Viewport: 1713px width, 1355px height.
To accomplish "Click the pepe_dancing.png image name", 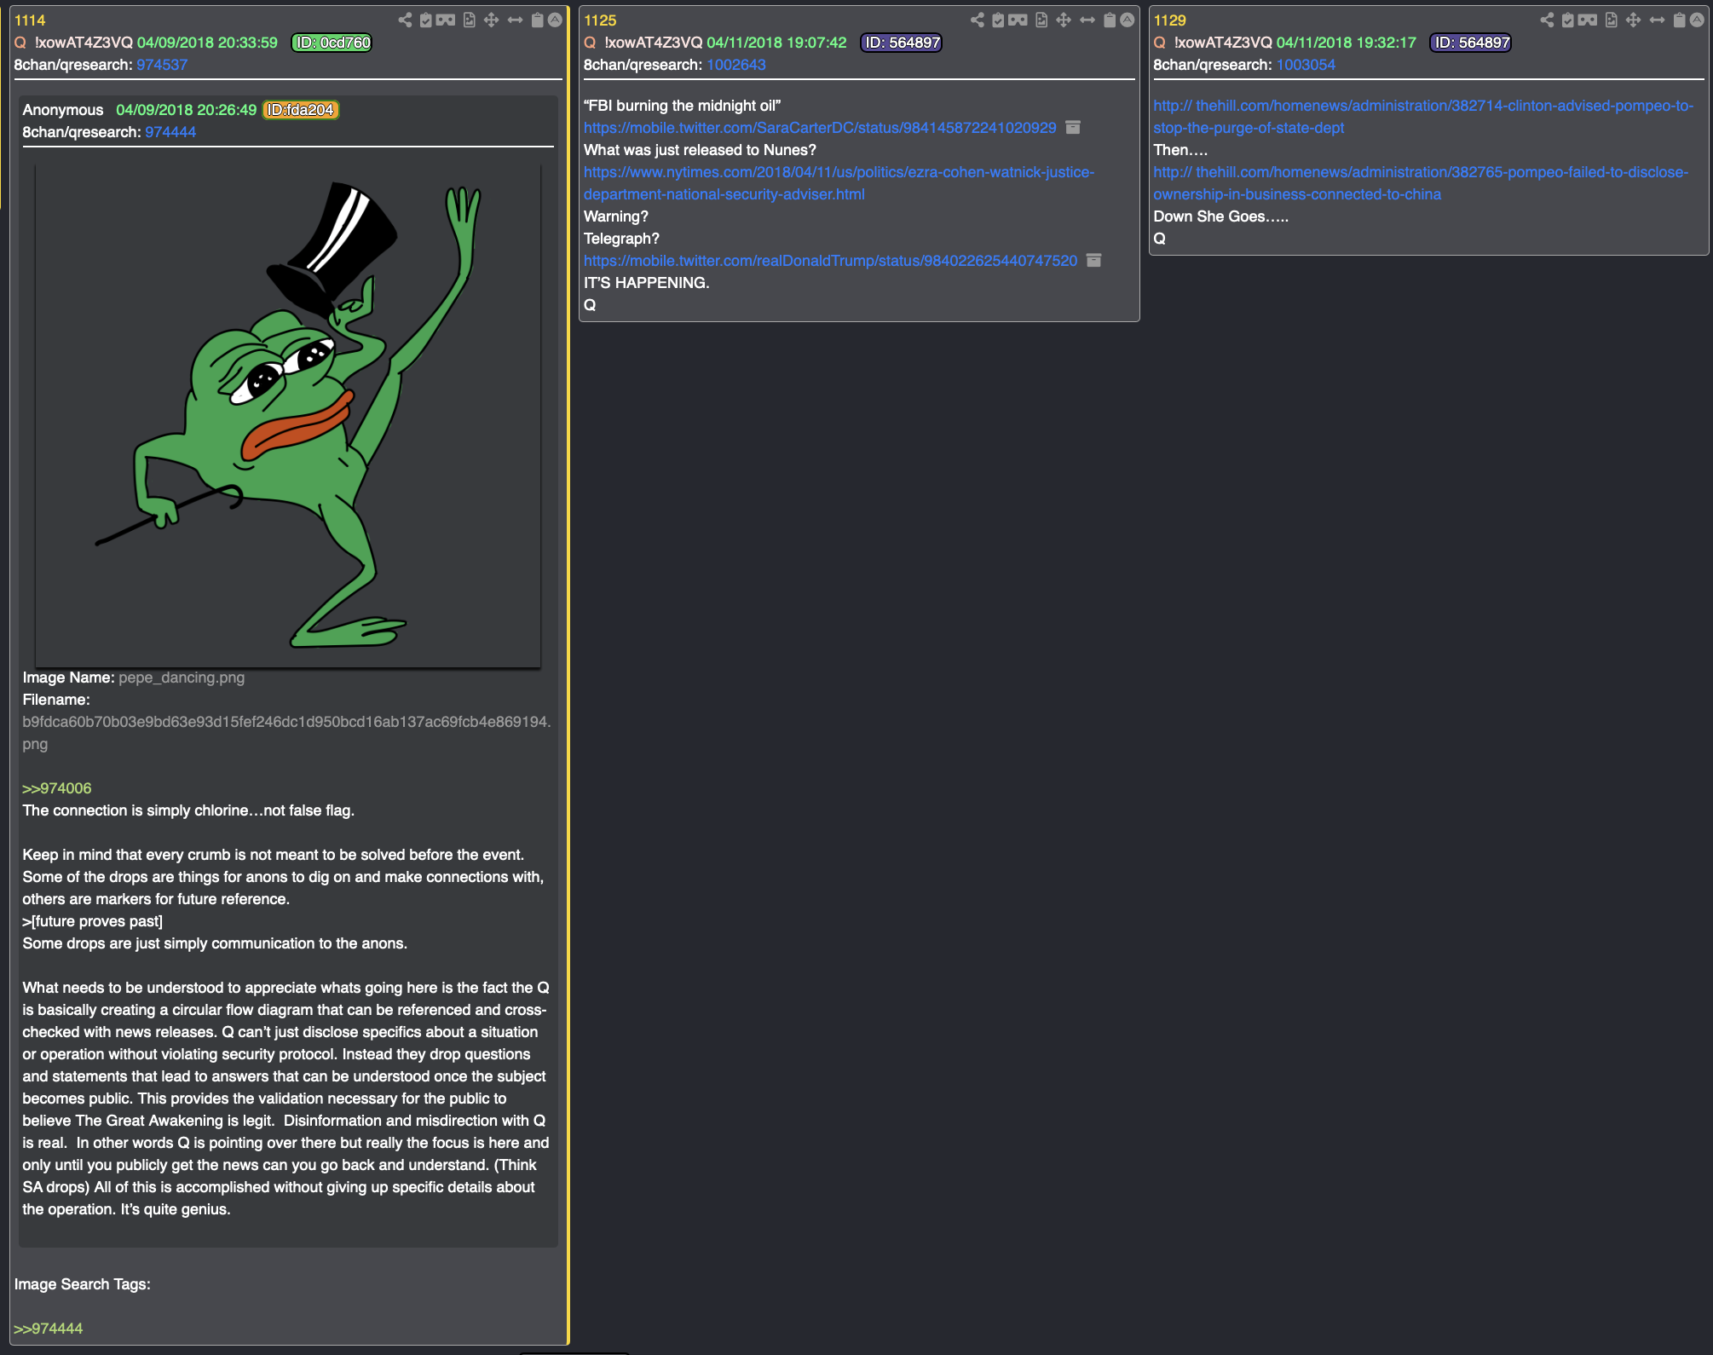I will coord(182,677).
